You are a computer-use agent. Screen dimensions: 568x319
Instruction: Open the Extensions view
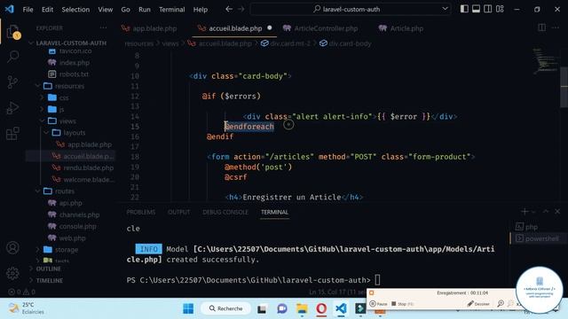[x=12, y=134]
